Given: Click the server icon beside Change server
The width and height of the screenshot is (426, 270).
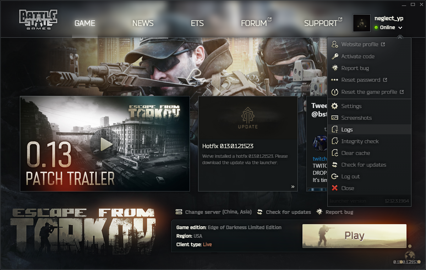Looking at the screenshot, I should point(179,212).
